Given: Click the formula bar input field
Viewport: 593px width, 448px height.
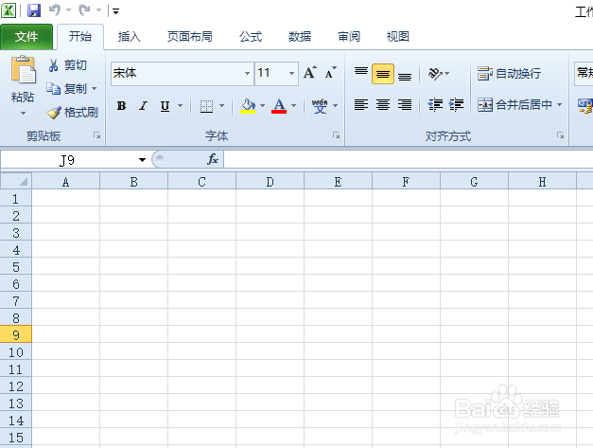Looking at the screenshot, I should click(x=409, y=159).
